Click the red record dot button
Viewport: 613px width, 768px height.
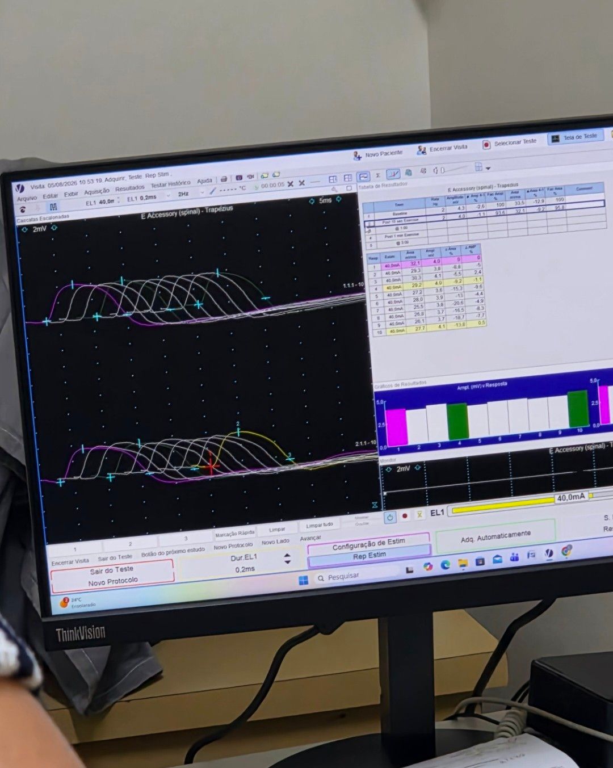point(405,516)
